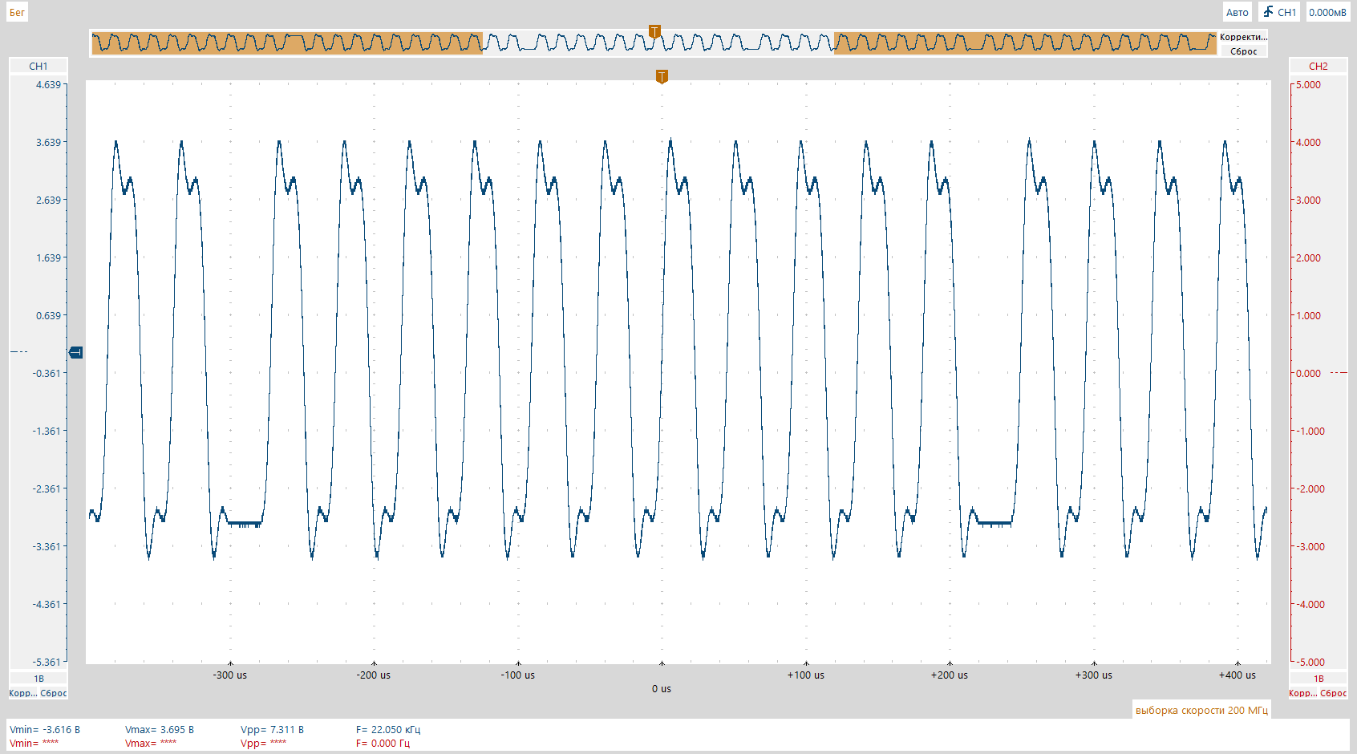Click the unshaded window of the overview waveform strip
Screen dimensions: 1357x754
658,43
